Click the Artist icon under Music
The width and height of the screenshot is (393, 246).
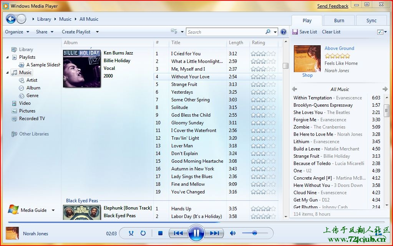pos(22,81)
